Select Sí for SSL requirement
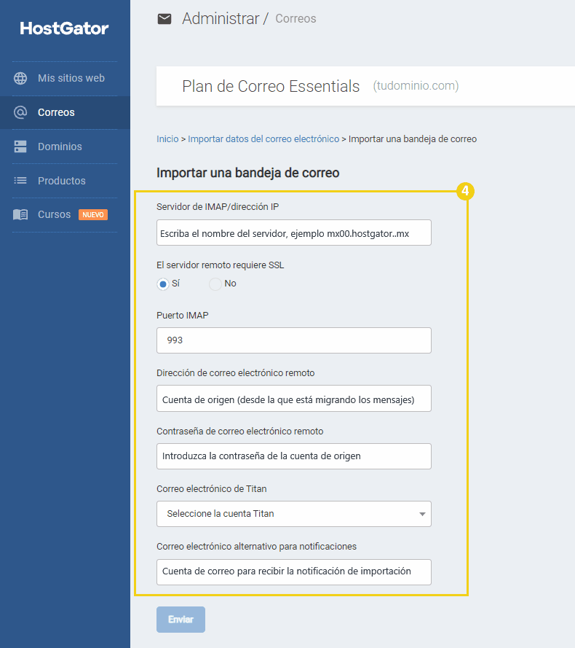 [163, 284]
